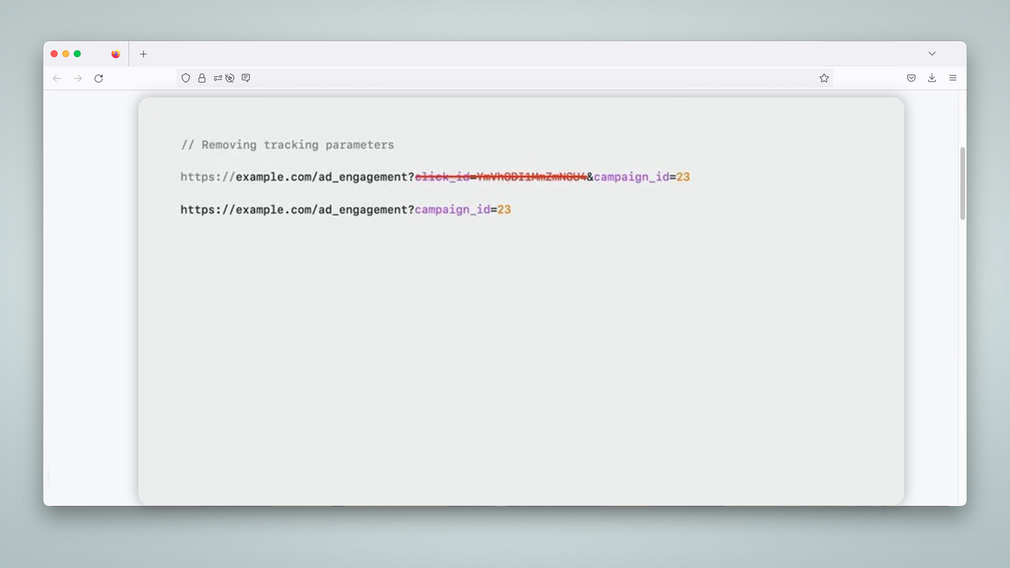Click the reader or notification message icon
Screen dimensions: 1010x568
(246, 78)
